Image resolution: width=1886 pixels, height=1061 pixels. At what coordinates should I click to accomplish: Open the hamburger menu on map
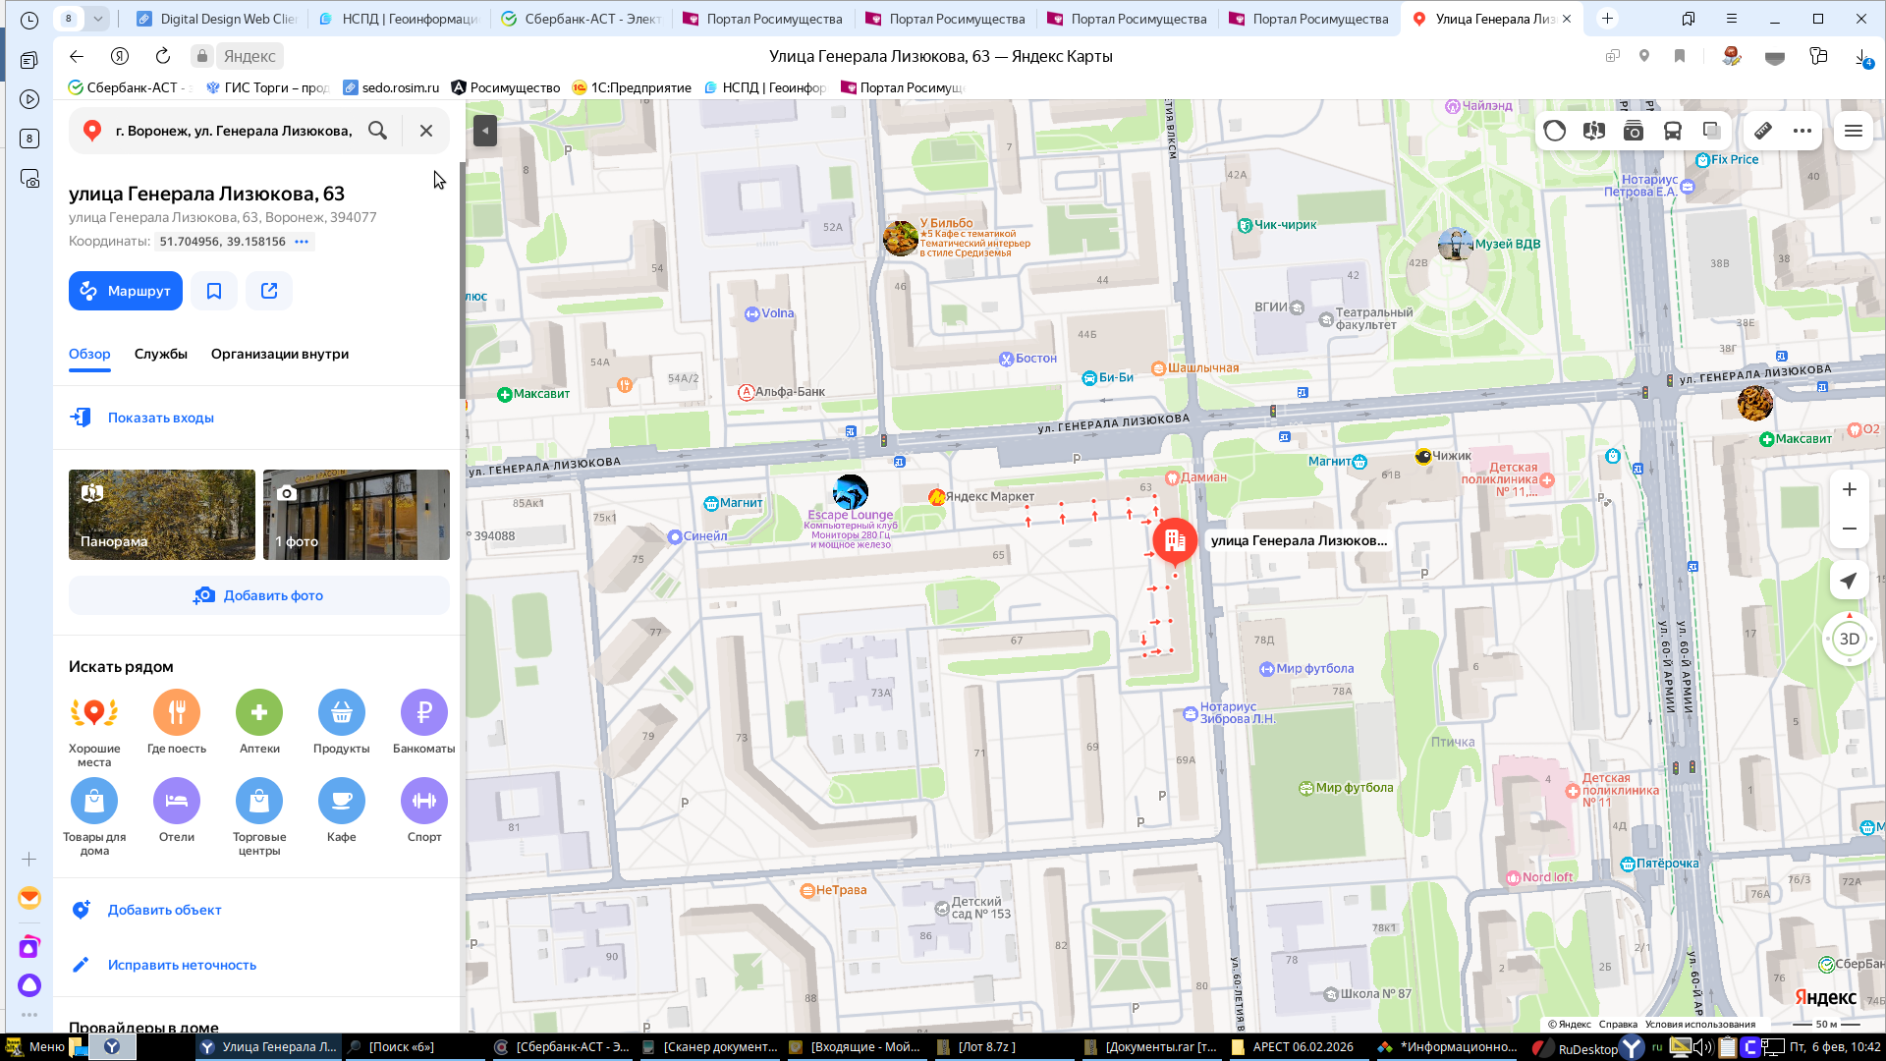pyautogui.click(x=1854, y=131)
